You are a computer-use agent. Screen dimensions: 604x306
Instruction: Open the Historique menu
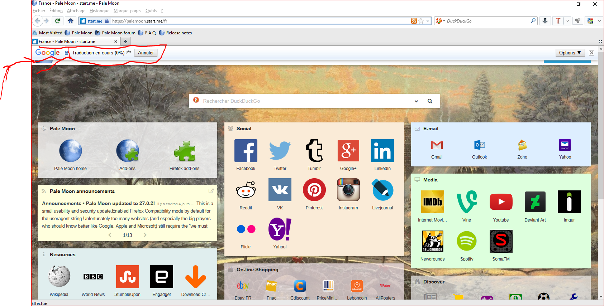click(x=99, y=11)
